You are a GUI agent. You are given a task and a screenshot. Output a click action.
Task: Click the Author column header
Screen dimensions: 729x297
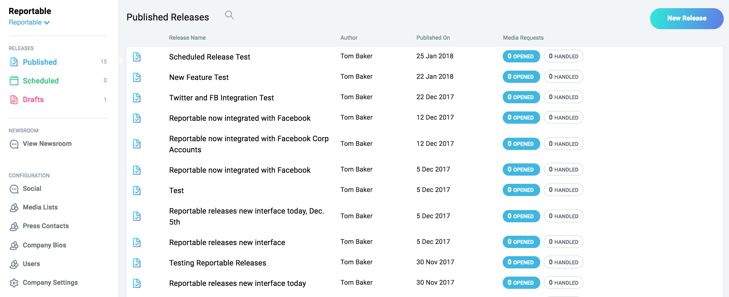tap(349, 38)
